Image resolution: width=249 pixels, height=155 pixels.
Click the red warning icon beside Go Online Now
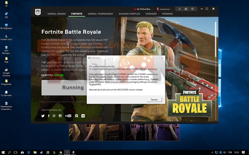tap(135, 9)
